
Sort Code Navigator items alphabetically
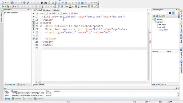[154, 16]
